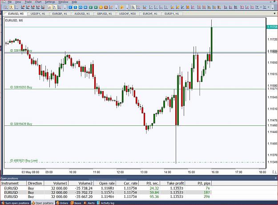Open the Trade menu
Image resolution: width=278 pixels, height=205 pixels.
(28, 2)
